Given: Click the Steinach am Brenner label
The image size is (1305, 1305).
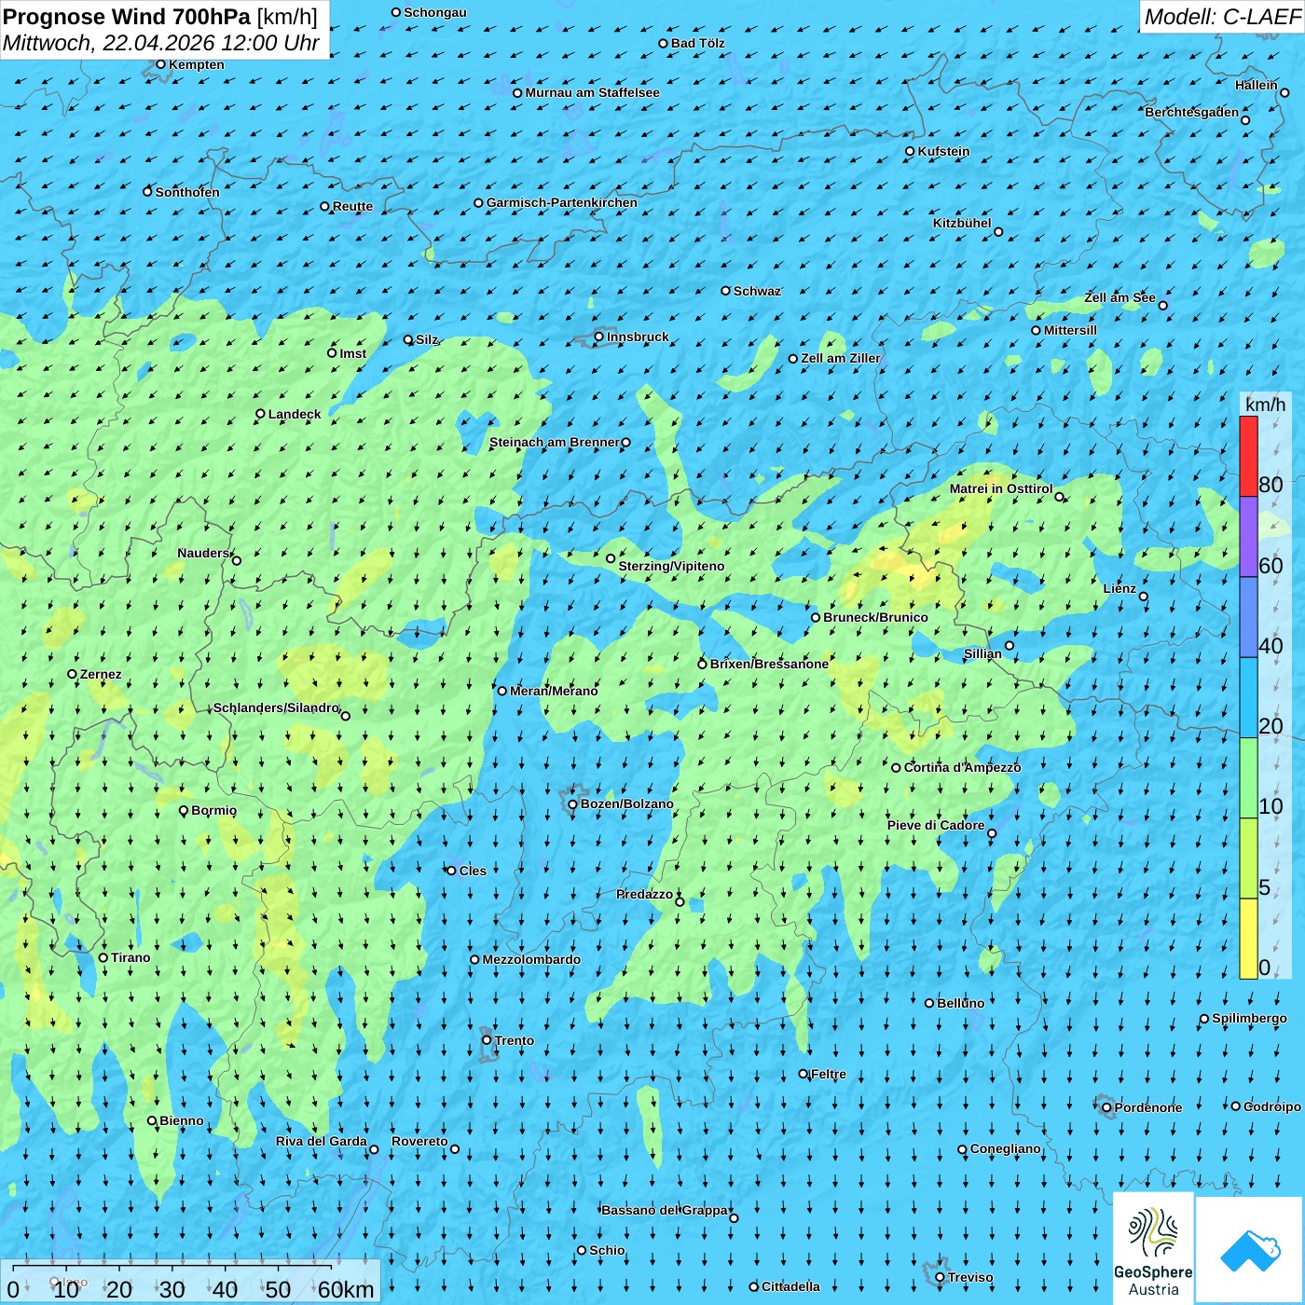Looking at the screenshot, I should click(x=554, y=442).
